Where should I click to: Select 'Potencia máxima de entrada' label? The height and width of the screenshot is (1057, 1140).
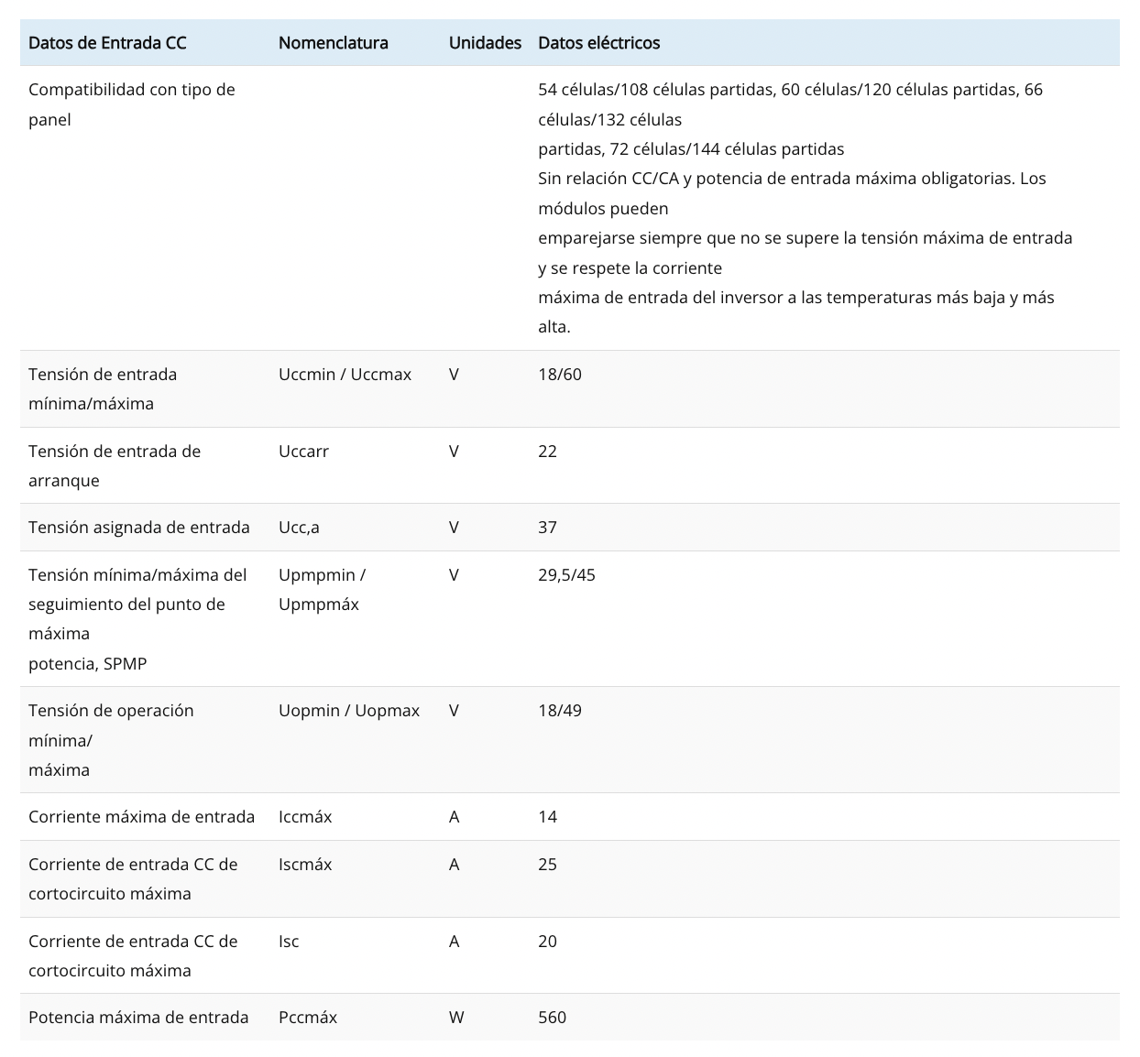pyautogui.click(x=138, y=1018)
